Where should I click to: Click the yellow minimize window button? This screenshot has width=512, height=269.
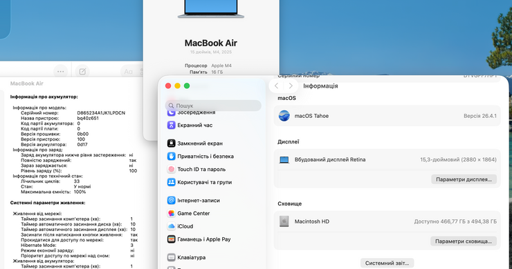pos(177,86)
